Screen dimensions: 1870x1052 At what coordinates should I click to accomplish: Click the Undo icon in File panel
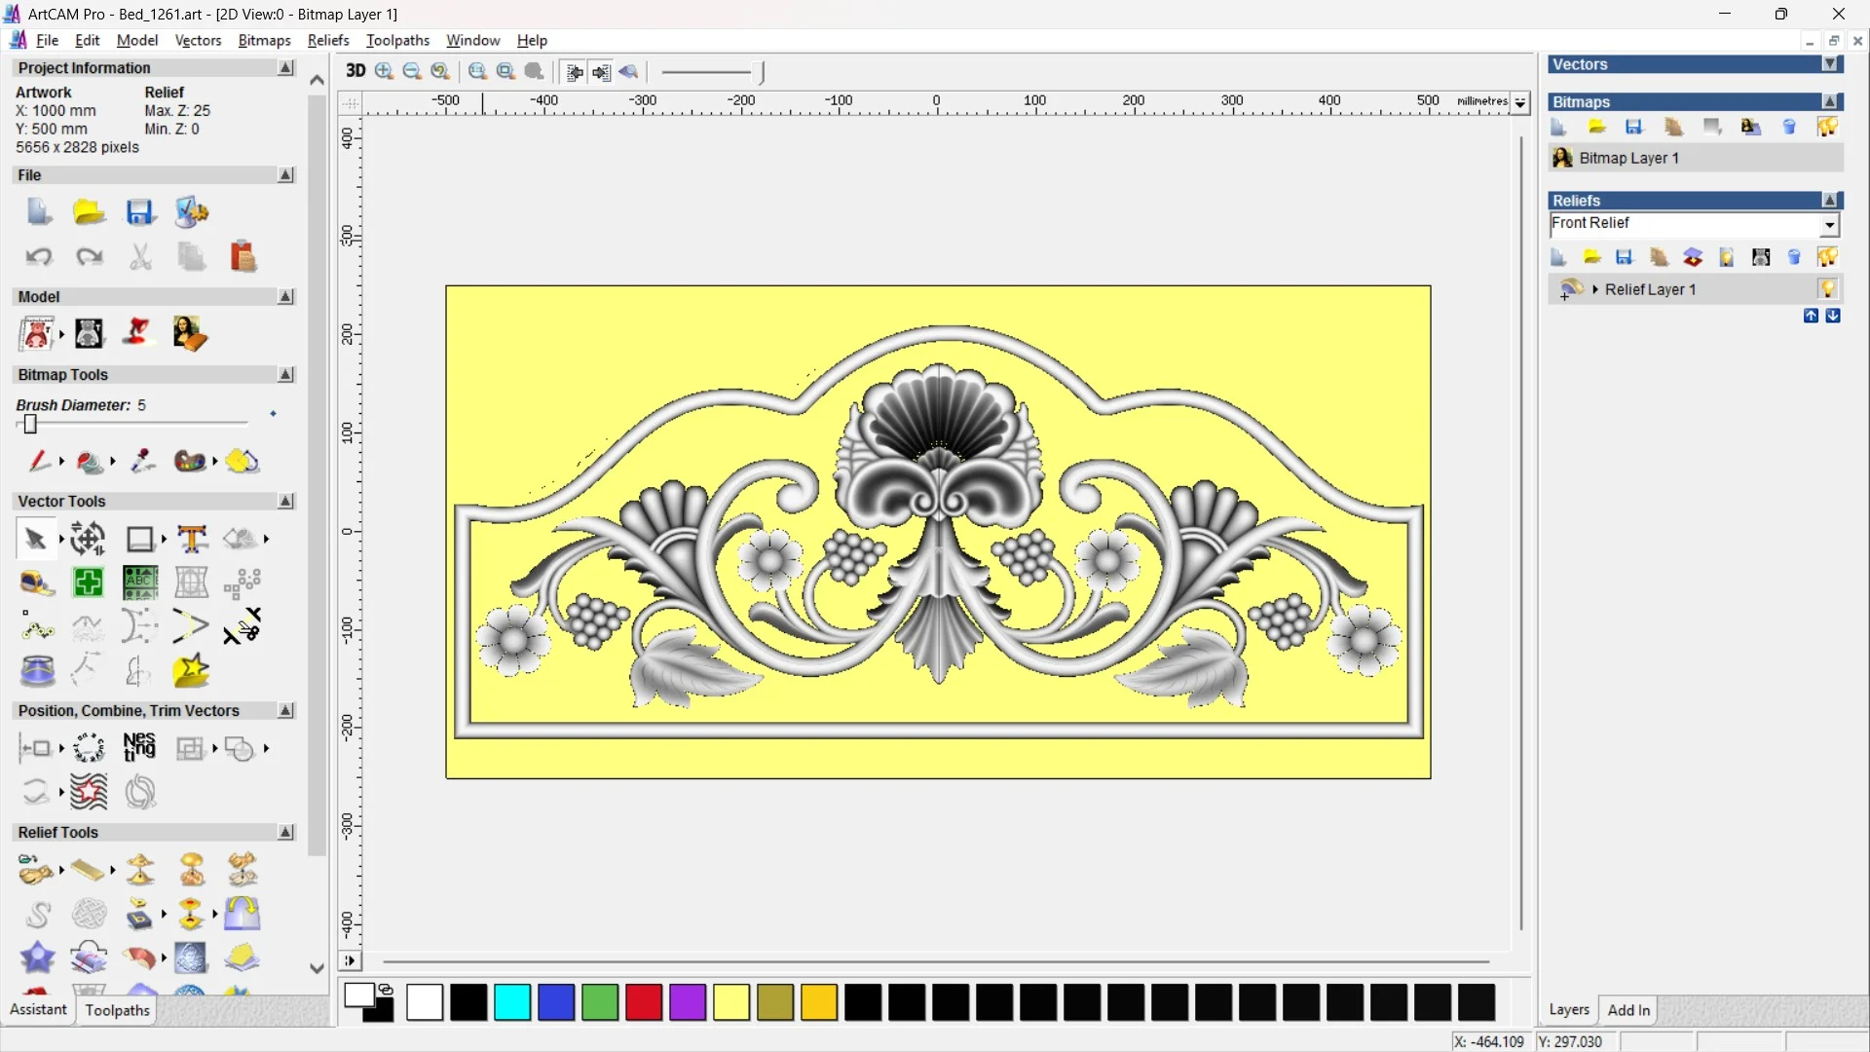click(39, 257)
